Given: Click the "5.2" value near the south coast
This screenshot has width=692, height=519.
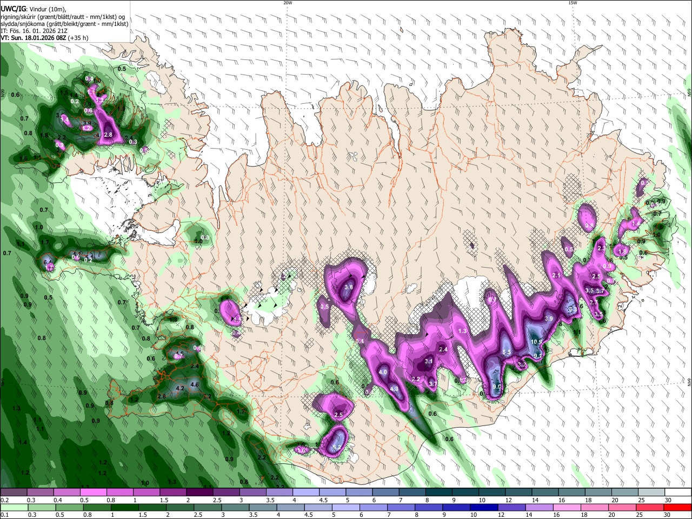Looking at the screenshot, I should pyautogui.click(x=337, y=448).
